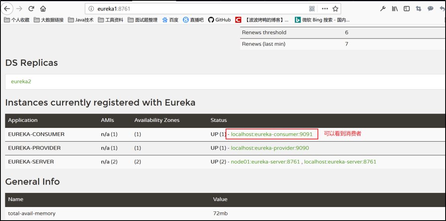
Task: Open developer tools wrench icon
Action: (x=383, y=9)
